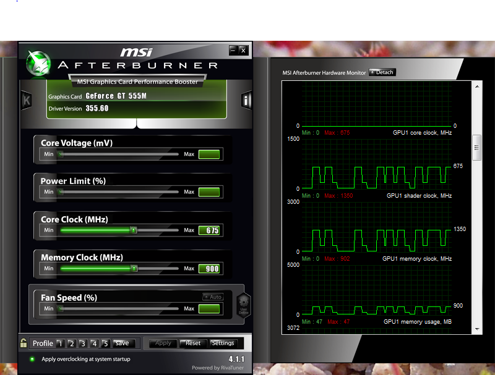Click the Power Limit slider track
Viewport: 495px width, 375px height.
pos(119,192)
